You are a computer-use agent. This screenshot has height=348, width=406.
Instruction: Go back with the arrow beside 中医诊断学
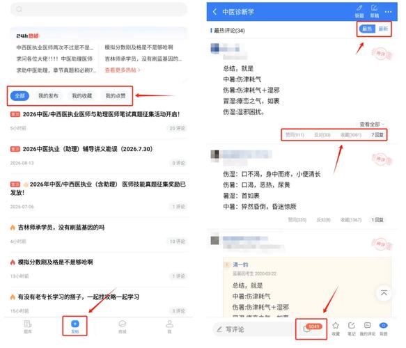click(214, 12)
